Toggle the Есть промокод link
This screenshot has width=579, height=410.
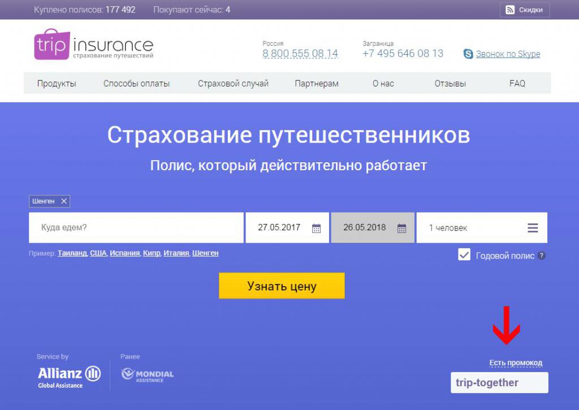pos(516,362)
